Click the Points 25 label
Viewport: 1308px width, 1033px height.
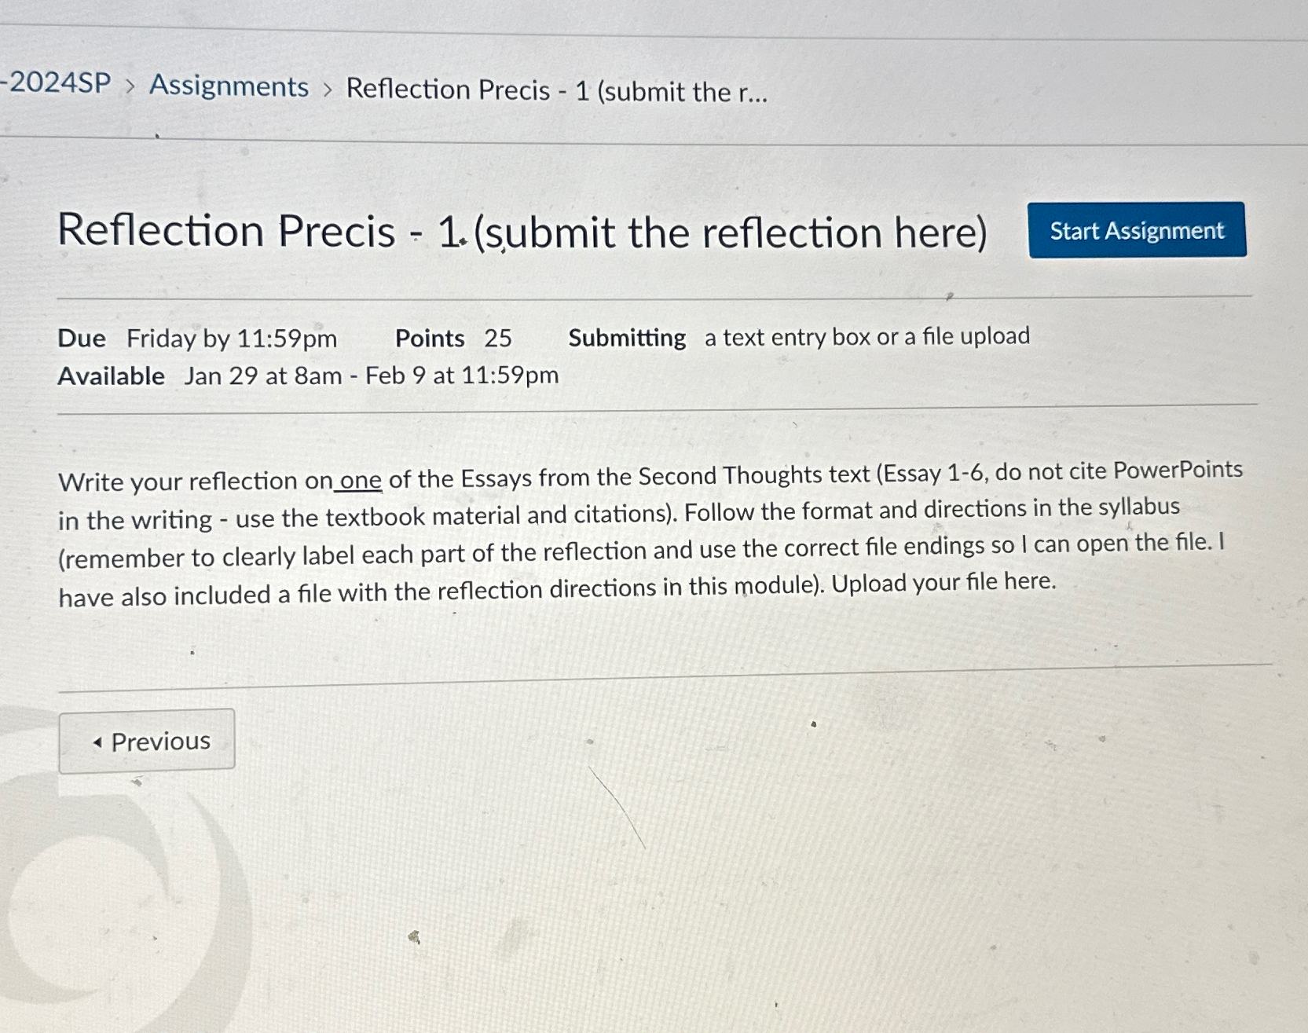452,337
